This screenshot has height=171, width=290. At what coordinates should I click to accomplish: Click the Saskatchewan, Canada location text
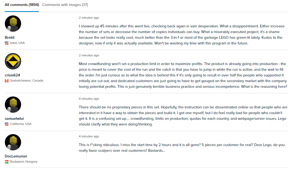tap(27, 80)
